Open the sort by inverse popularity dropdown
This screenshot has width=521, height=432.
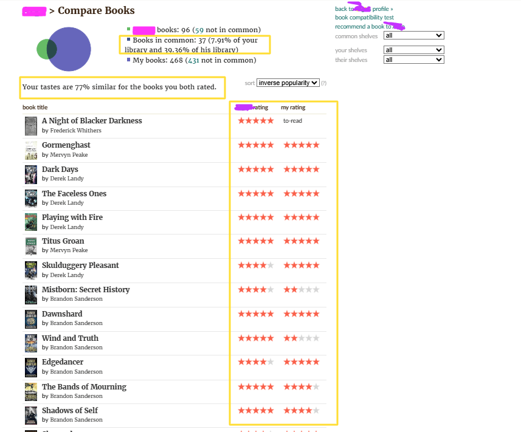288,83
